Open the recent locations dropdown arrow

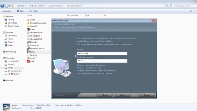(10, 6)
